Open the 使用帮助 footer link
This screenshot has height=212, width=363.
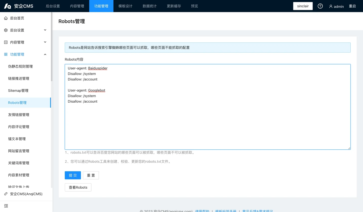pyautogui.click(x=202, y=211)
